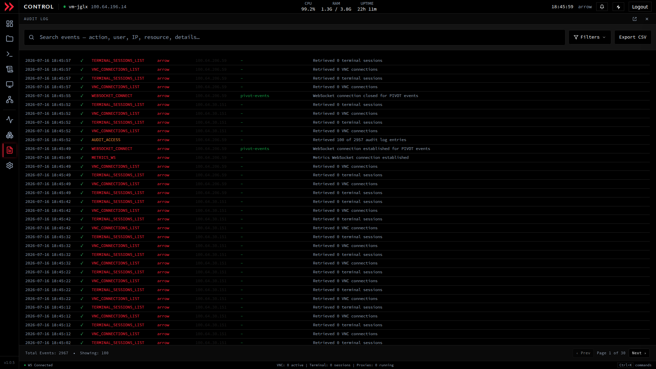Open the modules cubes sidebar icon
656x369 pixels.
[10, 135]
